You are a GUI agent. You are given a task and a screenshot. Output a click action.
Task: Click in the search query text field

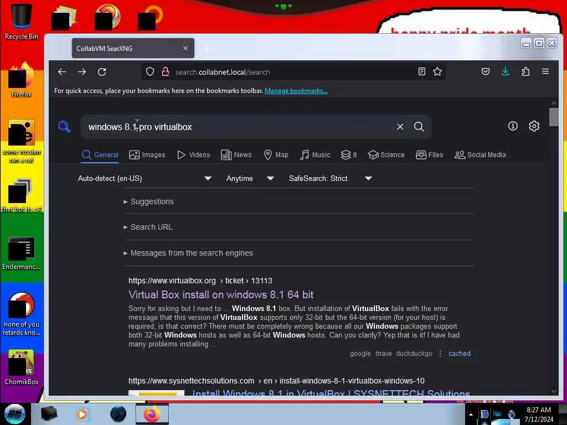coord(239,127)
